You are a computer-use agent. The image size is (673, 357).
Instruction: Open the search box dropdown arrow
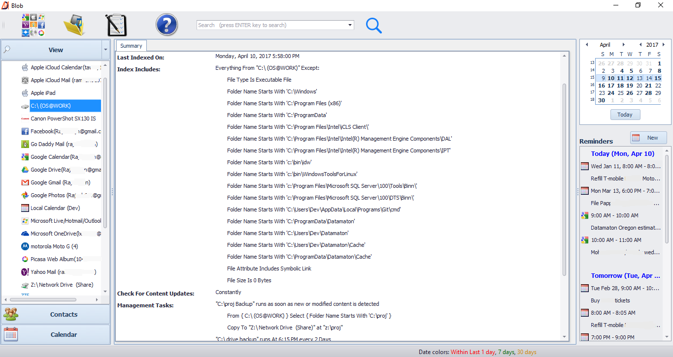(x=350, y=25)
